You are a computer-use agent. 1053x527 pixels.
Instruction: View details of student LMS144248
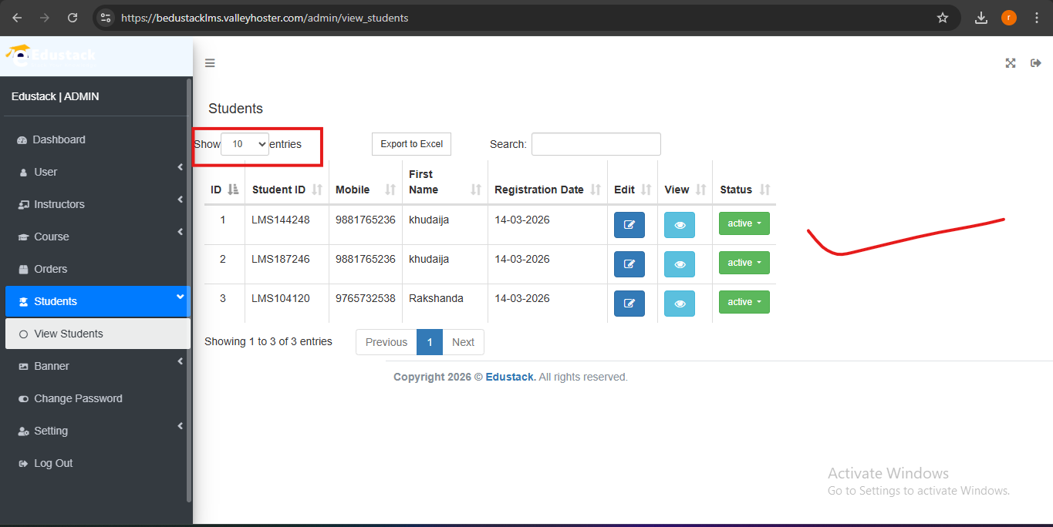click(x=680, y=225)
